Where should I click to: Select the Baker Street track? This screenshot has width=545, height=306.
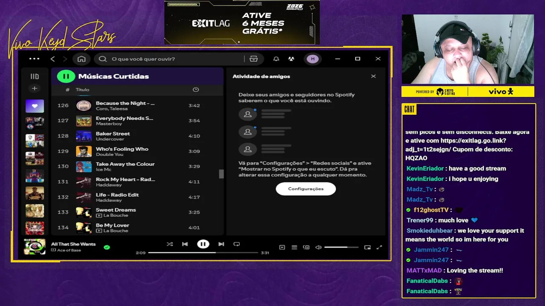[137, 136]
